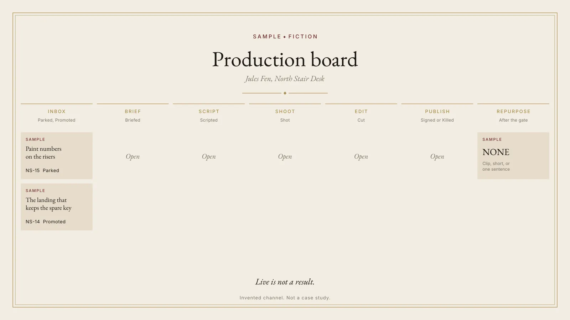Click the Open slot under PUBLISH
This screenshot has width=570, height=320.
pyautogui.click(x=437, y=156)
